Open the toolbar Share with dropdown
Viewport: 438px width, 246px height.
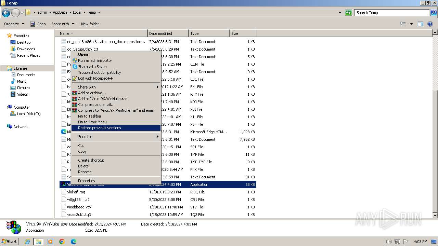pos(63,24)
